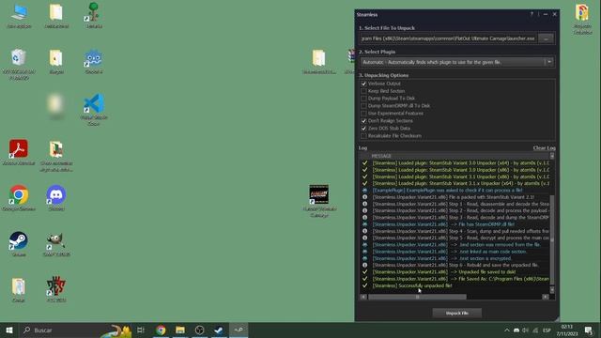Select the Steamless taskbar button

(239, 330)
